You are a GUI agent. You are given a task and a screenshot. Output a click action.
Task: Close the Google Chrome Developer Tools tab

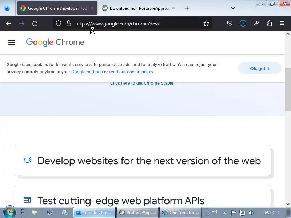[x=92, y=8]
